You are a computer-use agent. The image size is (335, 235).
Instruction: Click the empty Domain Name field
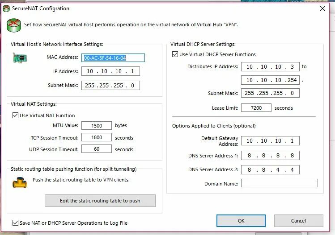click(280, 183)
